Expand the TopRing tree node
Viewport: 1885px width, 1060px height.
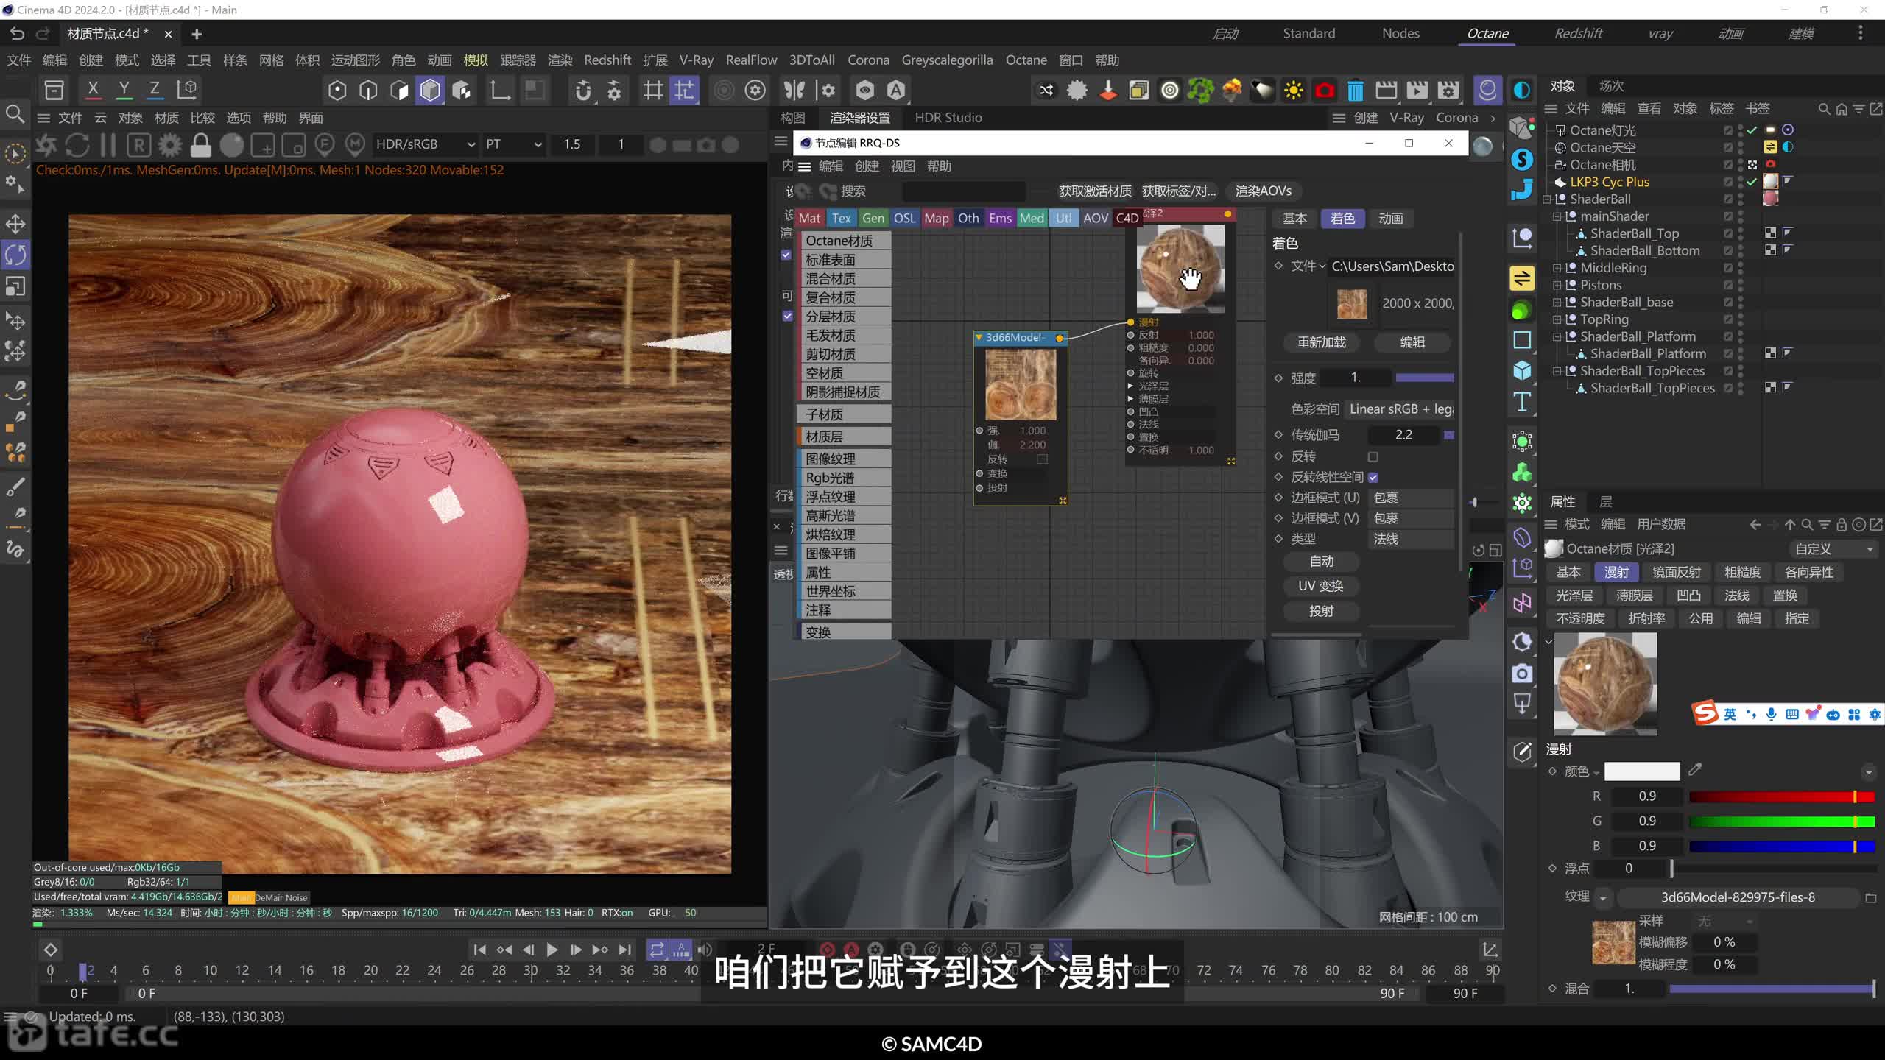[x=1557, y=319]
